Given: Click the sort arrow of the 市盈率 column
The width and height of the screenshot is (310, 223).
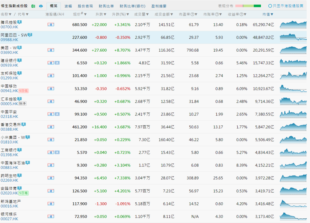Looking at the screenshot, I should pos(196,14).
